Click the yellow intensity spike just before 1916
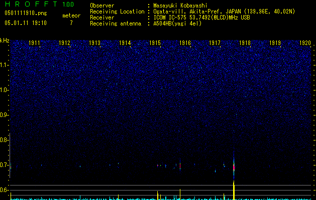This screenshot has width=316, height=200. tap(180, 194)
